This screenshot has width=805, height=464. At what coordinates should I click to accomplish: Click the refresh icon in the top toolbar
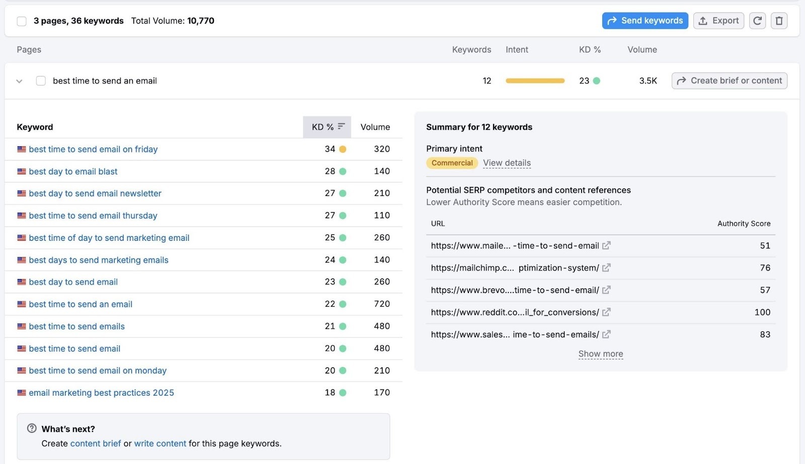[x=757, y=21]
